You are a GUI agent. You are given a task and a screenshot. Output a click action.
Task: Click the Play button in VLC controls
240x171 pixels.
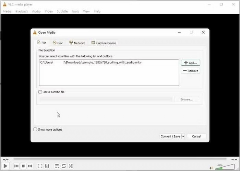pos(5,166)
